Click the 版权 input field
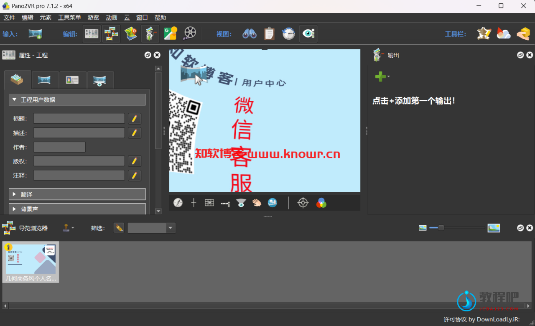This screenshot has height=326, width=535. coord(79,161)
